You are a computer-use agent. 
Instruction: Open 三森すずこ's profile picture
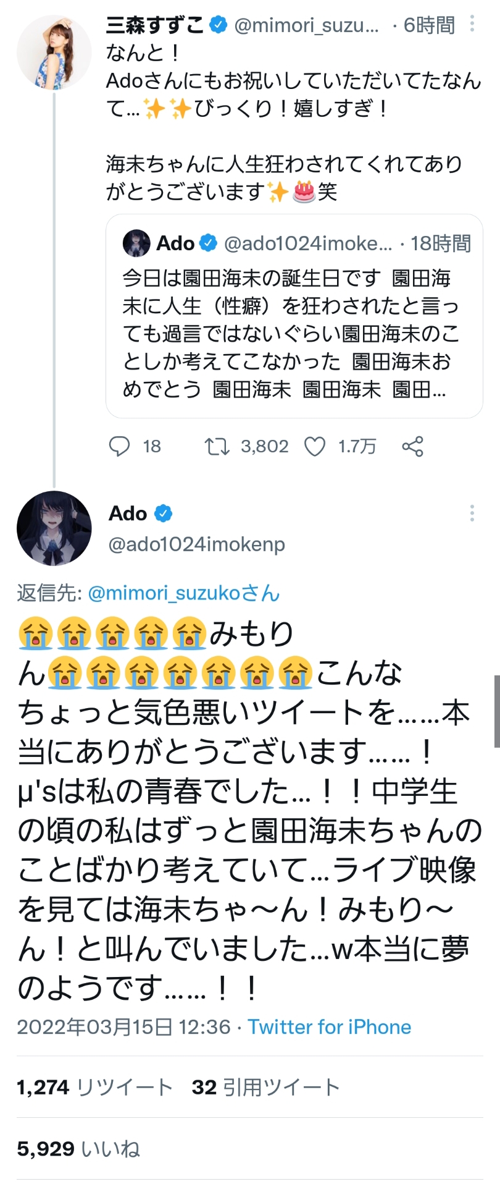coord(54,53)
